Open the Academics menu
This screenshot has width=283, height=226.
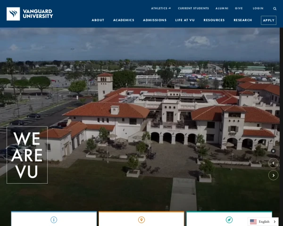pos(124,20)
